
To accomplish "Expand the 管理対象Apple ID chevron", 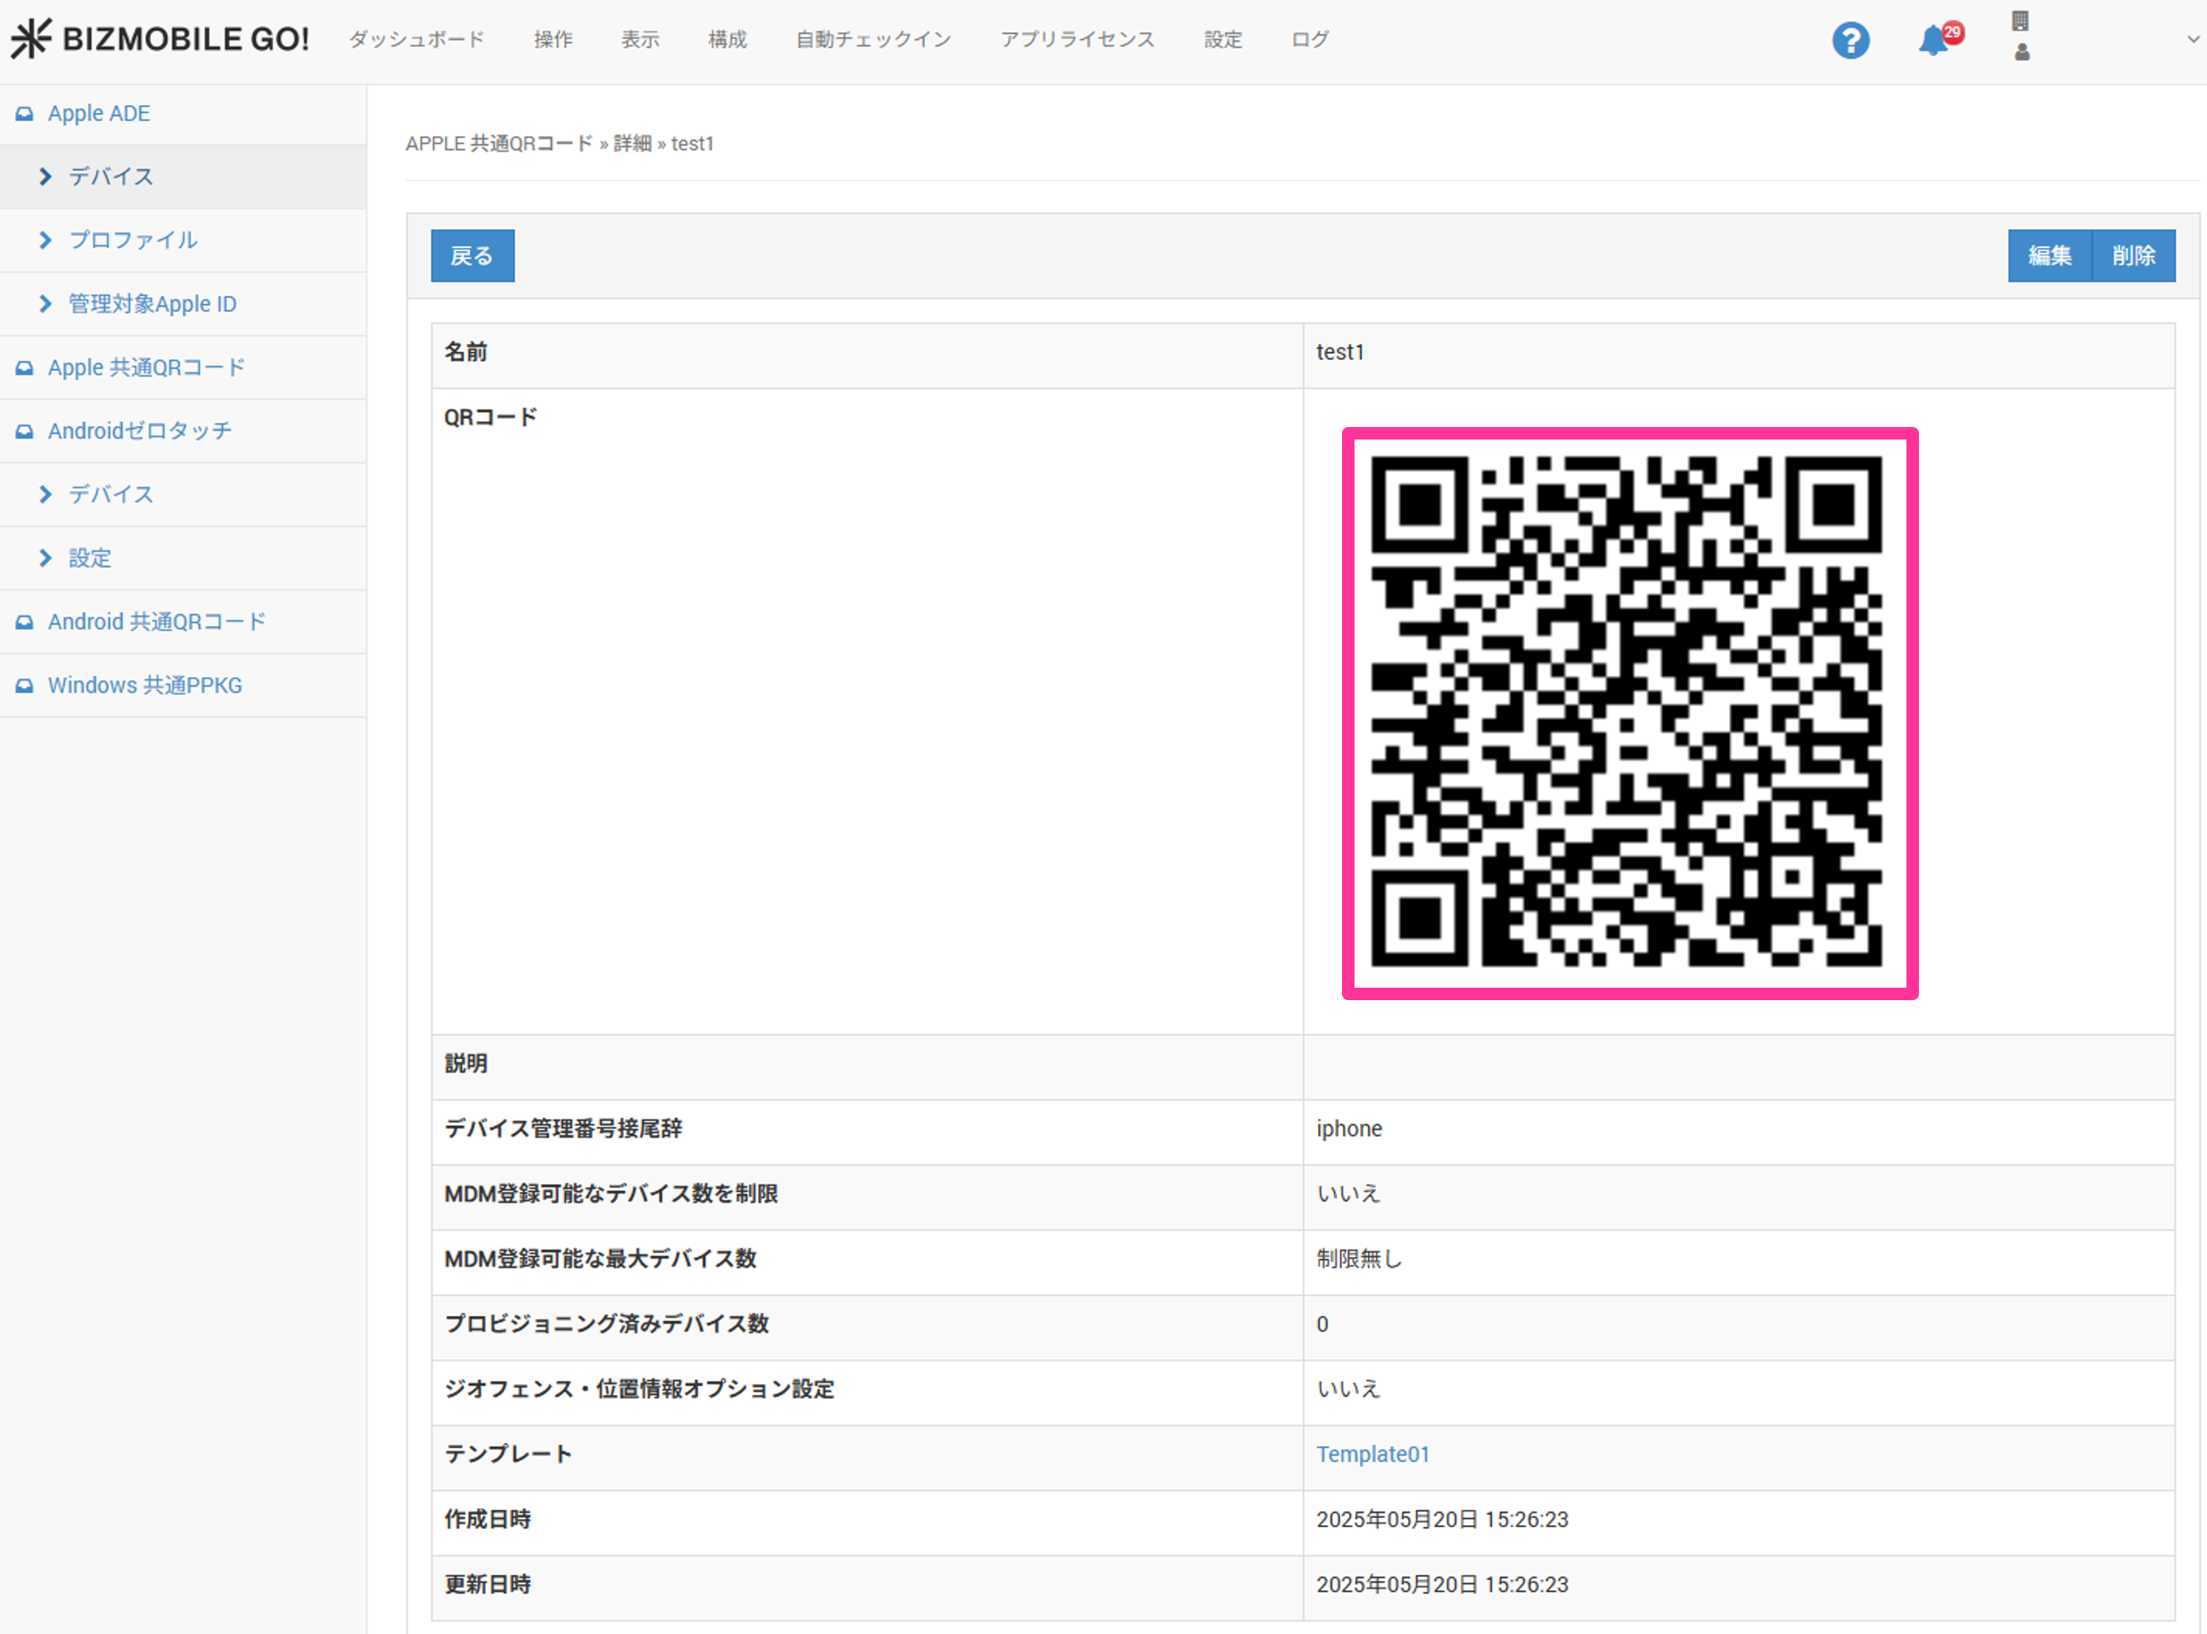I will 45,304.
